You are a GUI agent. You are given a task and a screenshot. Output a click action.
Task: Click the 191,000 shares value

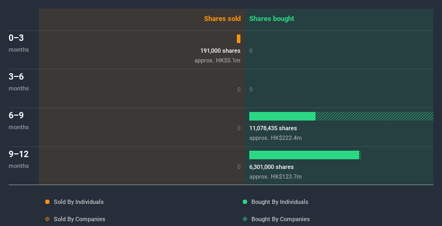(220, 51)
